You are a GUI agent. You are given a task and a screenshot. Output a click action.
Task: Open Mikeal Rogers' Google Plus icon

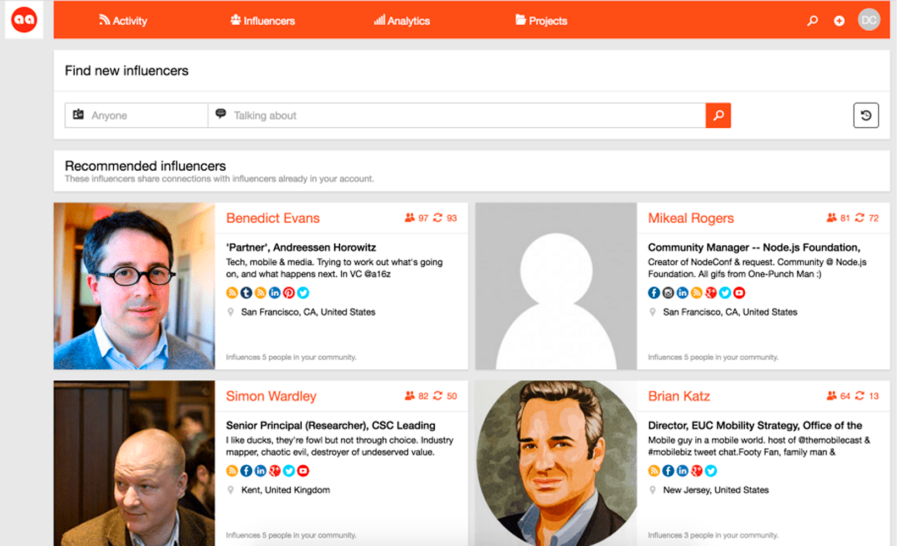[711, 293]
